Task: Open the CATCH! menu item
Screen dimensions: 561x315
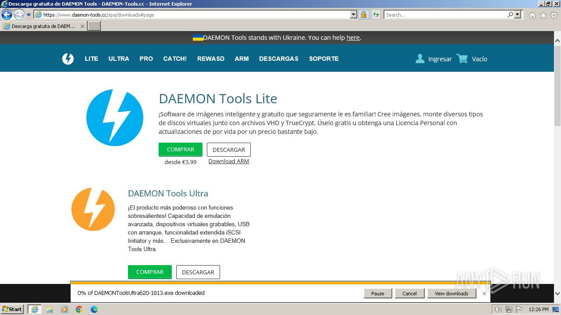Action: 175,59
